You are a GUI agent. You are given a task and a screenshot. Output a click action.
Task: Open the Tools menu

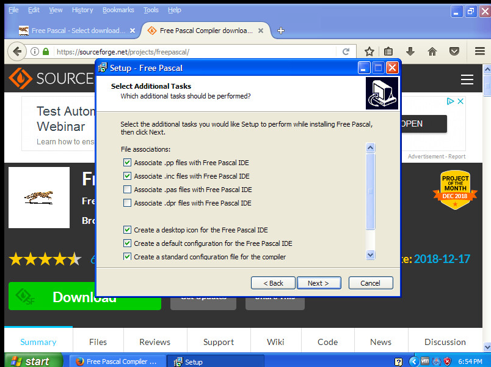tap(151, 10)
